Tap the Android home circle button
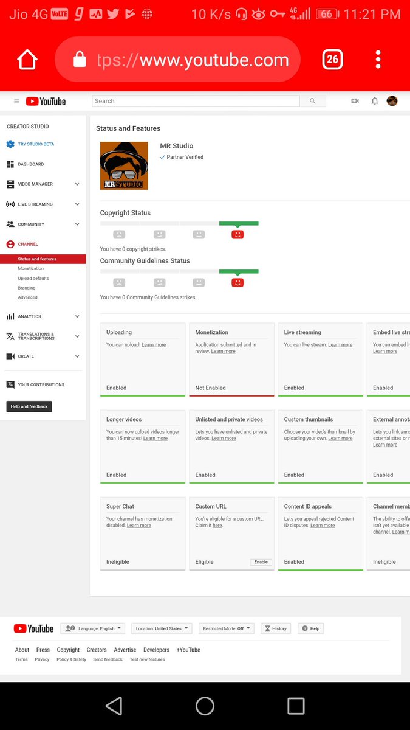Viewport: 410px width, 730px height. pyautogui.click(x=205, y=706)
